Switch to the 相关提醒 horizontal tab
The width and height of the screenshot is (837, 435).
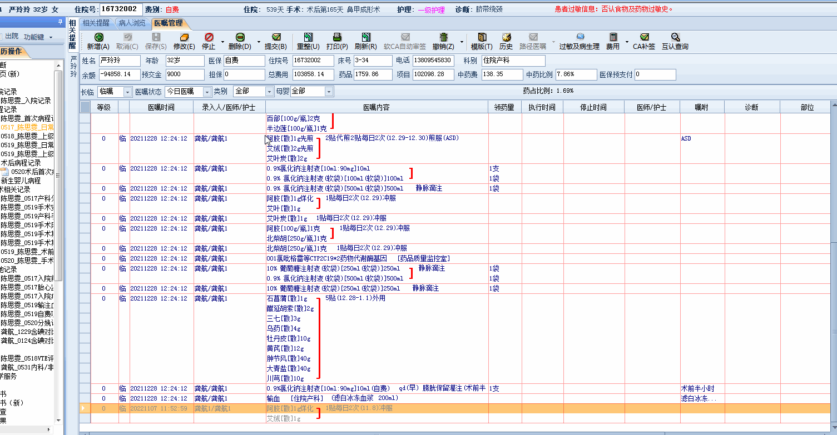[x=96, y=23]
